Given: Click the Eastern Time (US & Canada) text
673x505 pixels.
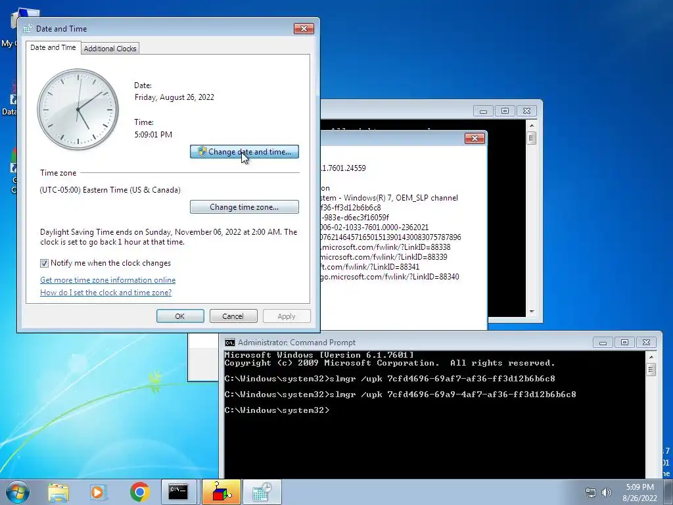Looking at the screenshot, I should [x=110, y=190].
